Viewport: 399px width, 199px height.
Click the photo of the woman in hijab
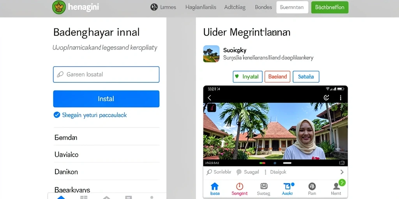[275, 131]
